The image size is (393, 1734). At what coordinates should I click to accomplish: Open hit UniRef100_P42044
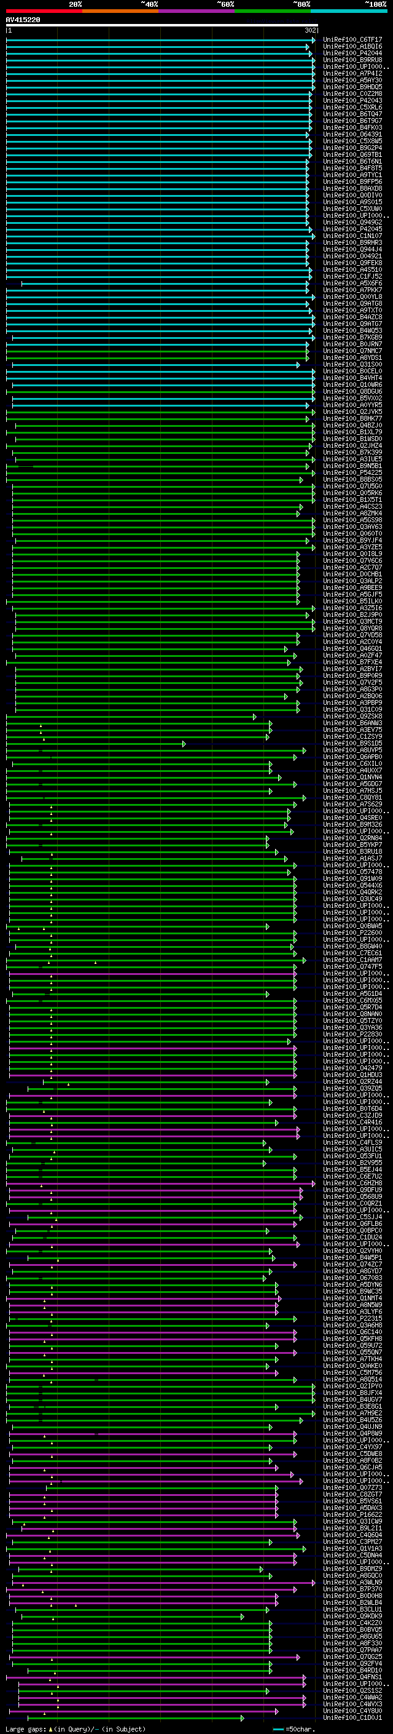click(352, 53)
